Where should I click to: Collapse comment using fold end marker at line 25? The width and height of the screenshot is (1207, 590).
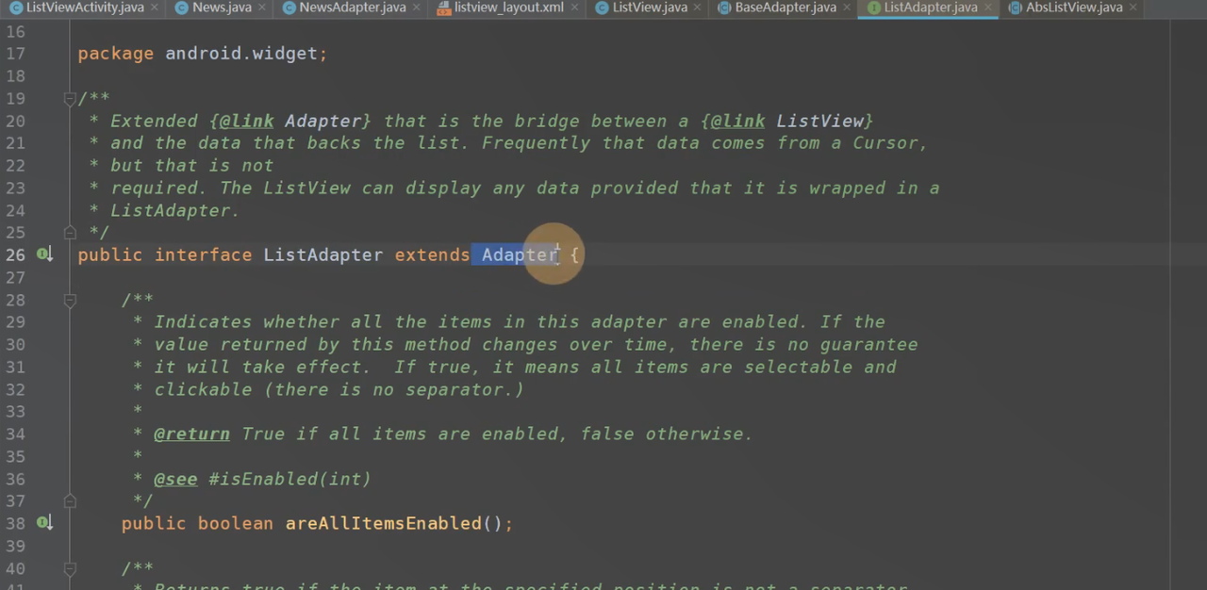[69, 232]
